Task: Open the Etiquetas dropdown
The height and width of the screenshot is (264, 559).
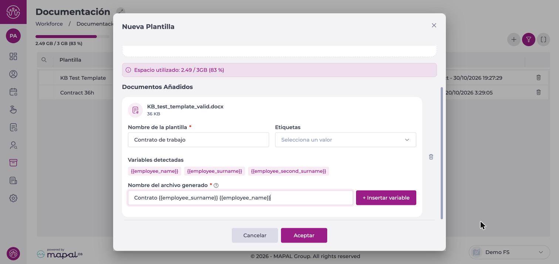Action: [346, 140]
